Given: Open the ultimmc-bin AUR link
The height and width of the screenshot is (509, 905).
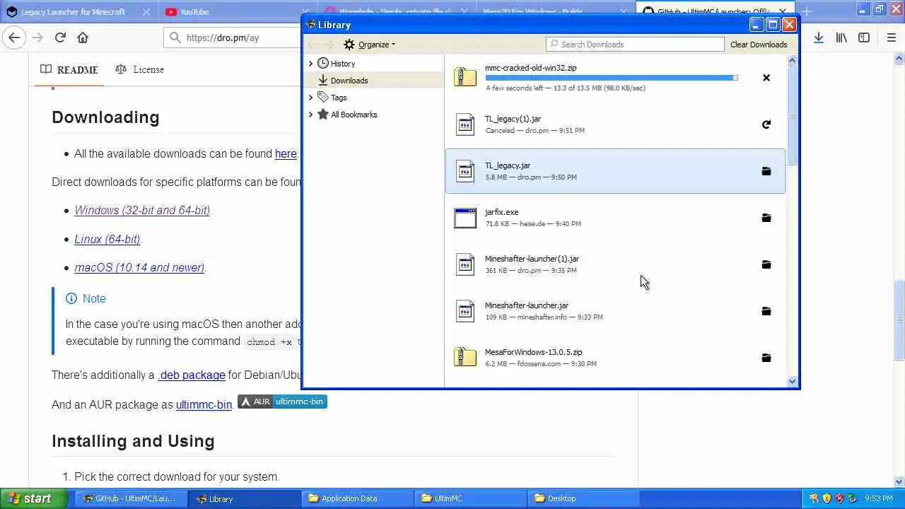Looking at the screenshot, I should 204,405.
